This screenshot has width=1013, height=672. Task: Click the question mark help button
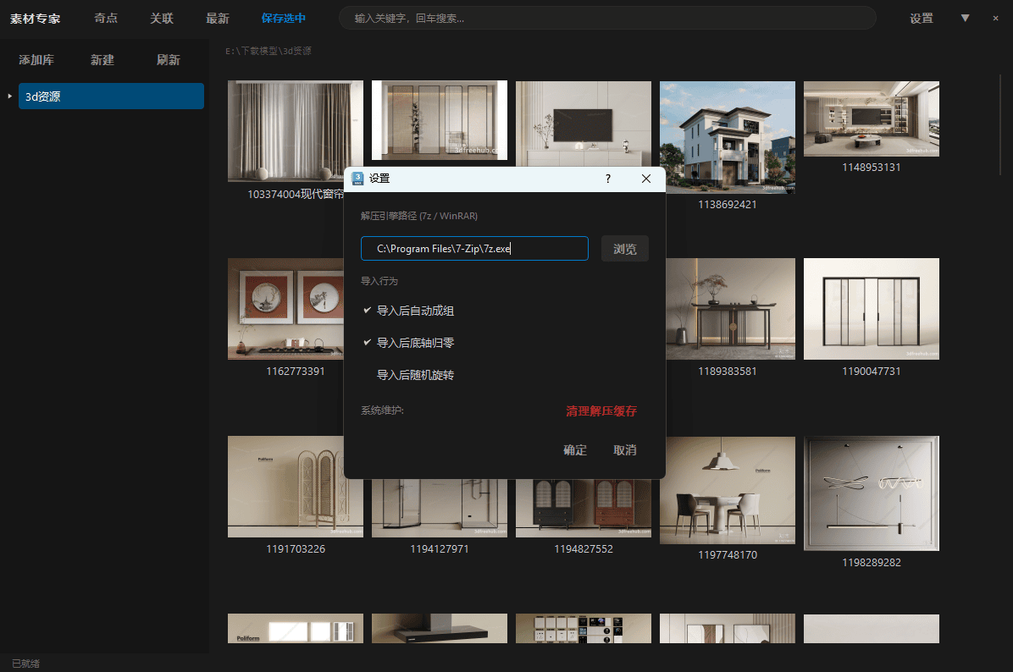pos(607,179)
